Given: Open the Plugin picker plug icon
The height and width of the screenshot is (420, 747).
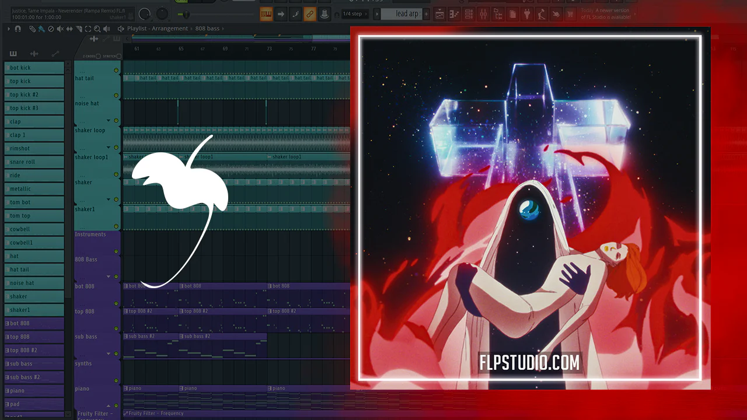Looking at the screenshot, I should pos(527,14).
